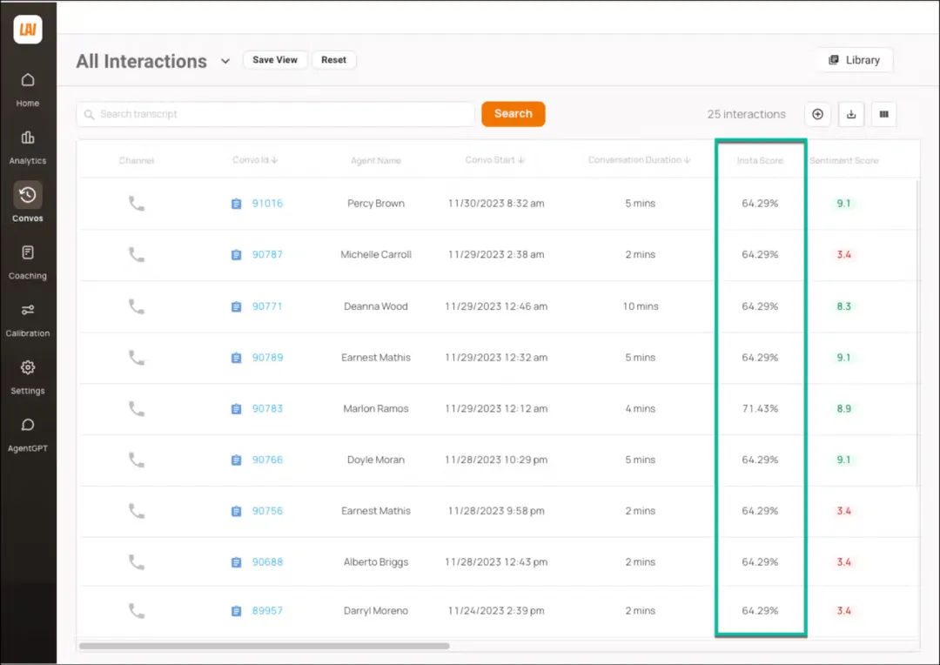
Task: Click the search magnifier icon
Action: (90, 115)
